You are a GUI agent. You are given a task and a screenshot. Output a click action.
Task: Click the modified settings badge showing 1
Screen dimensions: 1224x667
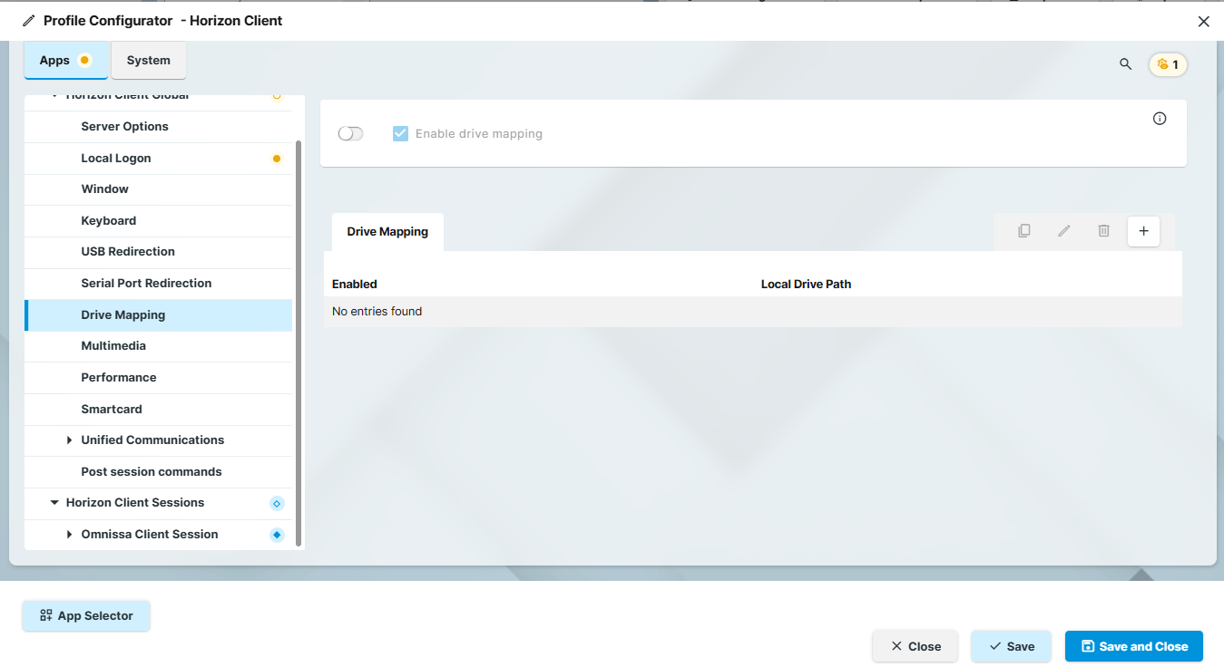(x=1168, y=64)
